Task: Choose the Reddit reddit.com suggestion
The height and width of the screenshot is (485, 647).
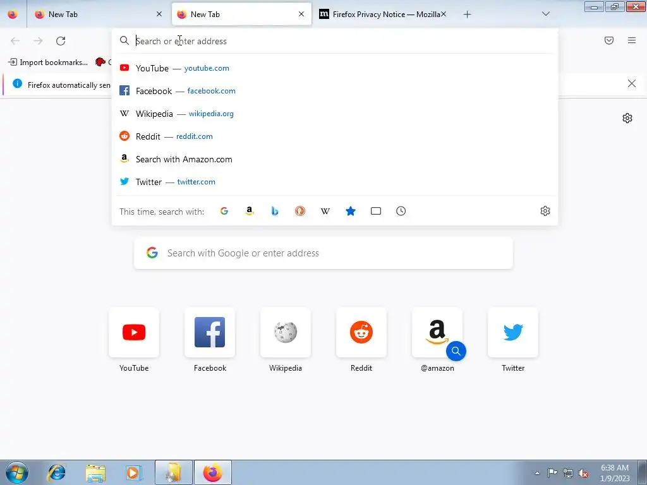Action: click(x=335, y=136)
